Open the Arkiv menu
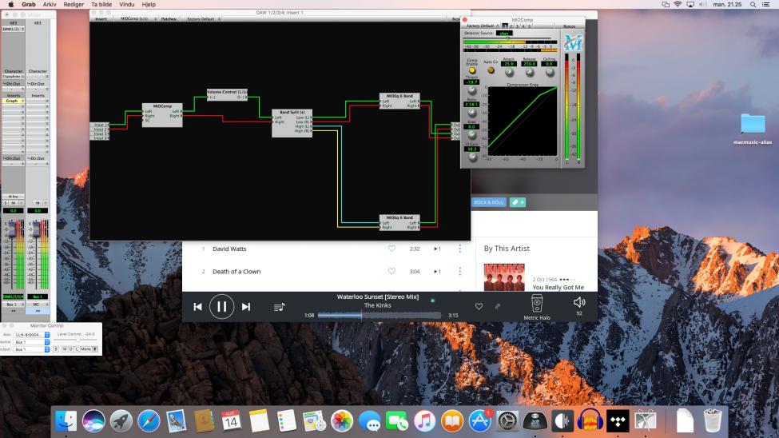 [50, 4]
